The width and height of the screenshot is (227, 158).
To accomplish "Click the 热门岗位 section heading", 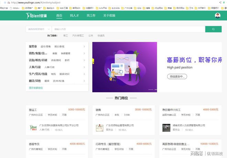I will 121,98.
